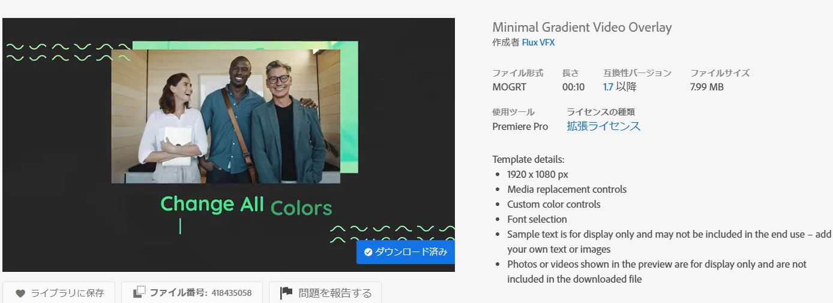
Task: Click the Font selection bullet
Action: tap(537, 219)
